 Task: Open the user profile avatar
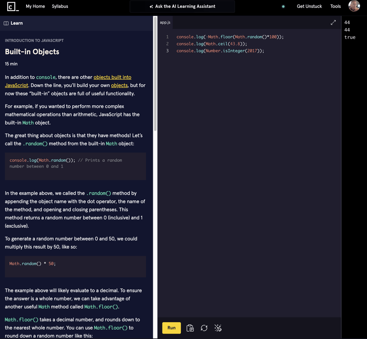click(x=354, y=6)
